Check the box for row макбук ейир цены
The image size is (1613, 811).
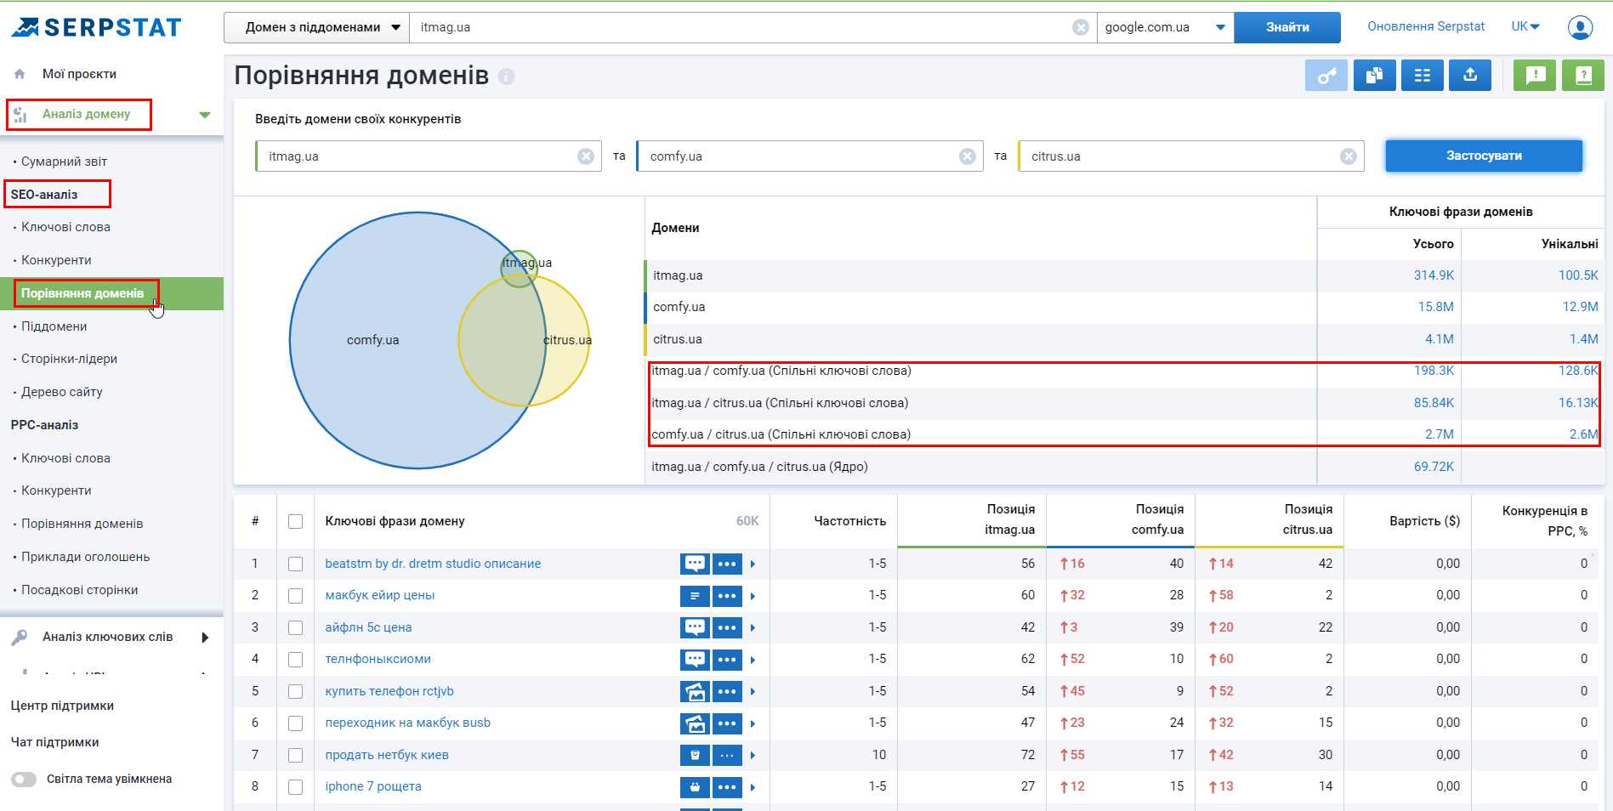[x=295, y=596]
